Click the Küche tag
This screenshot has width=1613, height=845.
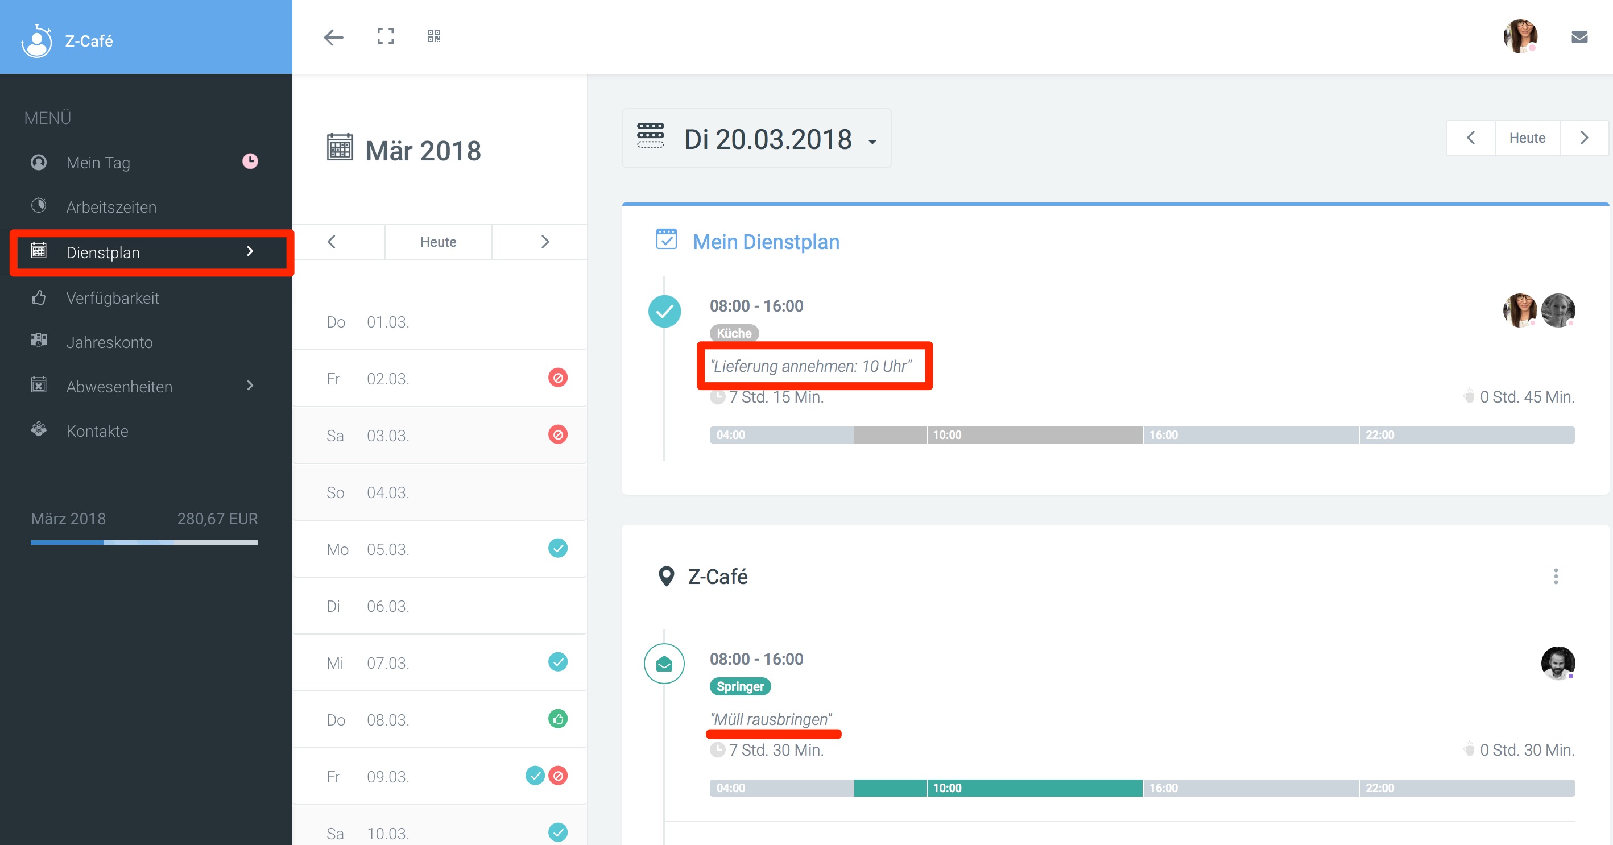coord(734,333)
